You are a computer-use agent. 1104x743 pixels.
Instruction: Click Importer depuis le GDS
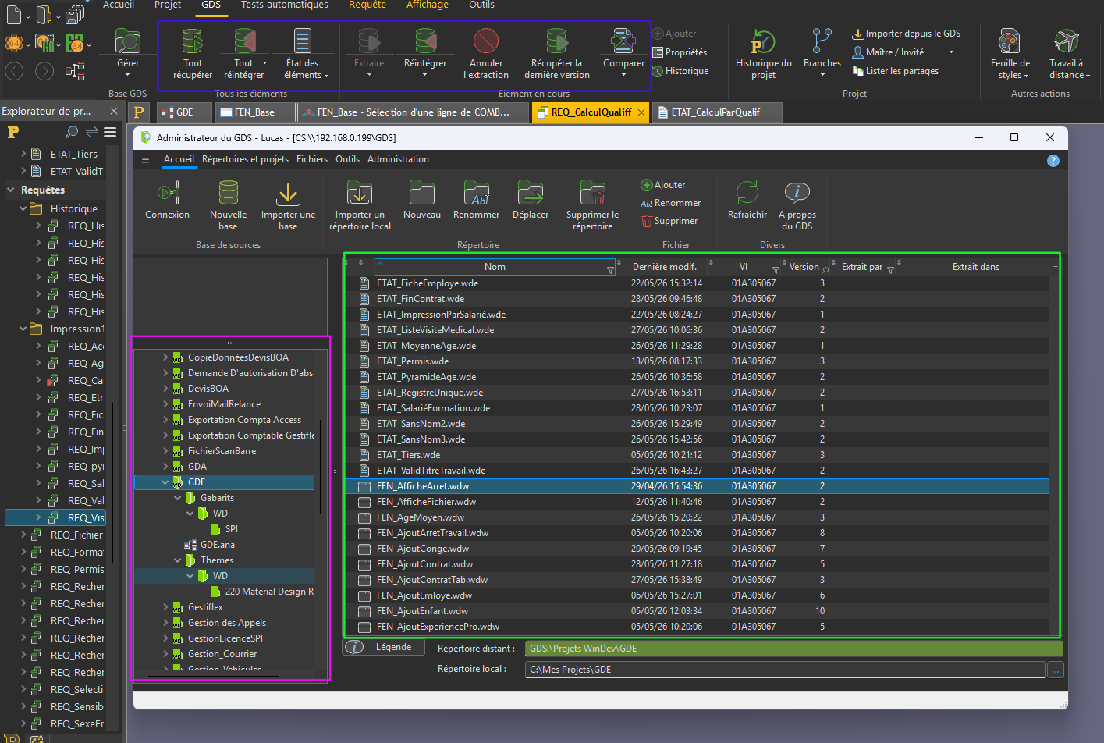click(906, 34)
